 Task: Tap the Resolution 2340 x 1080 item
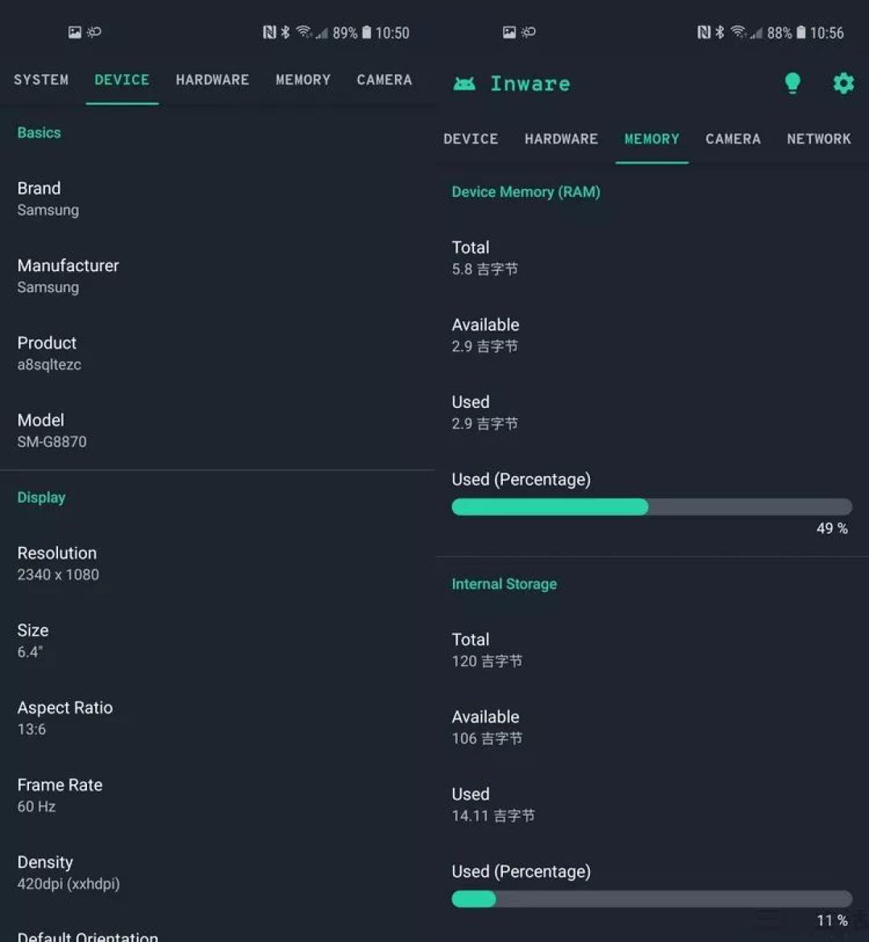(58, 563)
